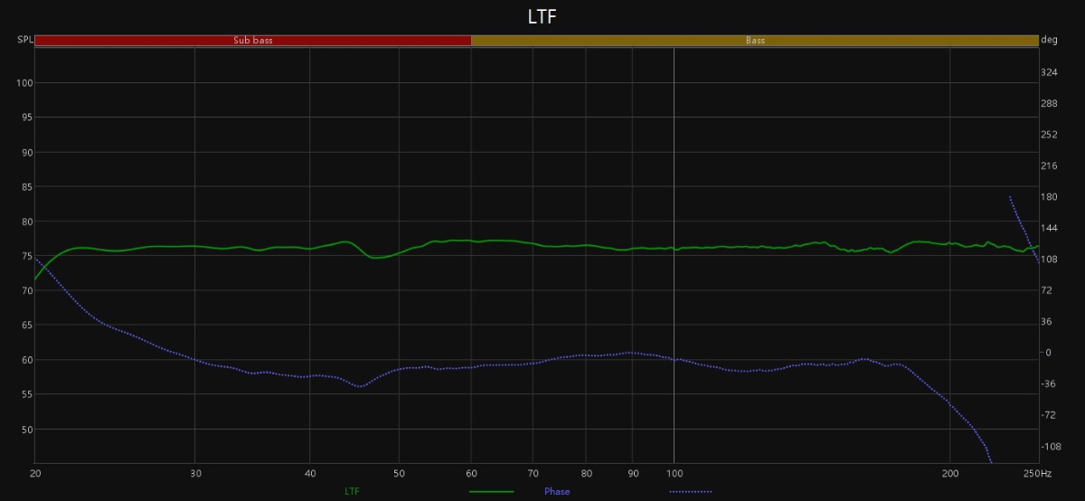This screenshot has width=1085, height=501.
Task: Toggle the LTF legend label
Action: click(x=354, y=492)
